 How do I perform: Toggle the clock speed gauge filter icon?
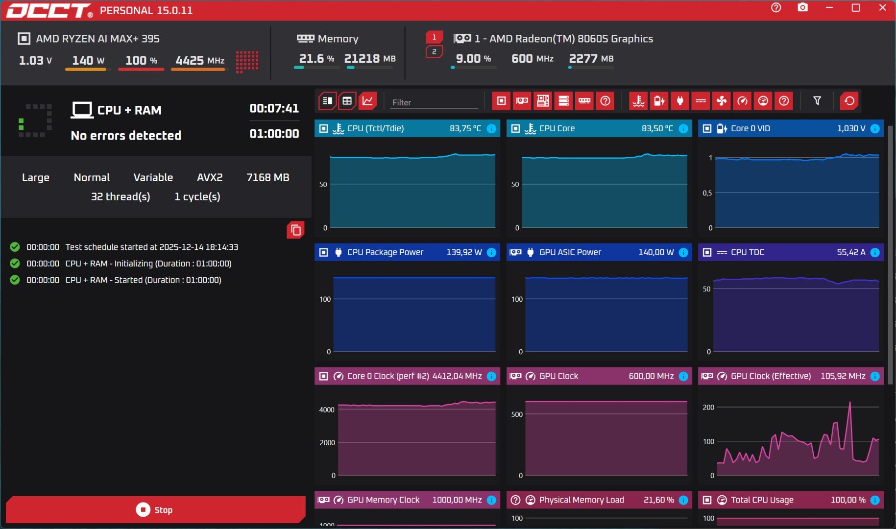pyautogui.click(x=743, y=101)
